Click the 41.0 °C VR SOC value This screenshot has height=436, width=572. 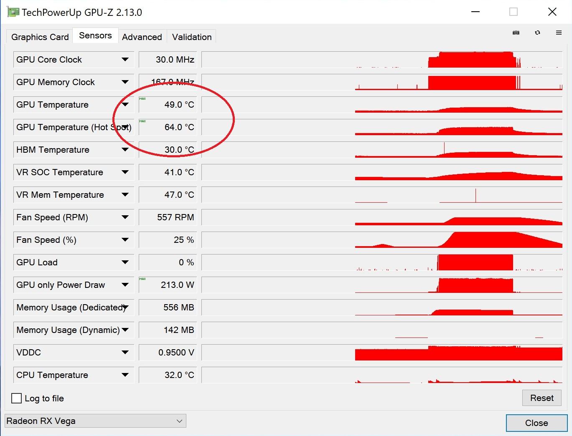(168, 172)
